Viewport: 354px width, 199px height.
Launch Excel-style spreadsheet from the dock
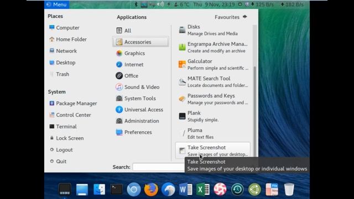(203, 189)
